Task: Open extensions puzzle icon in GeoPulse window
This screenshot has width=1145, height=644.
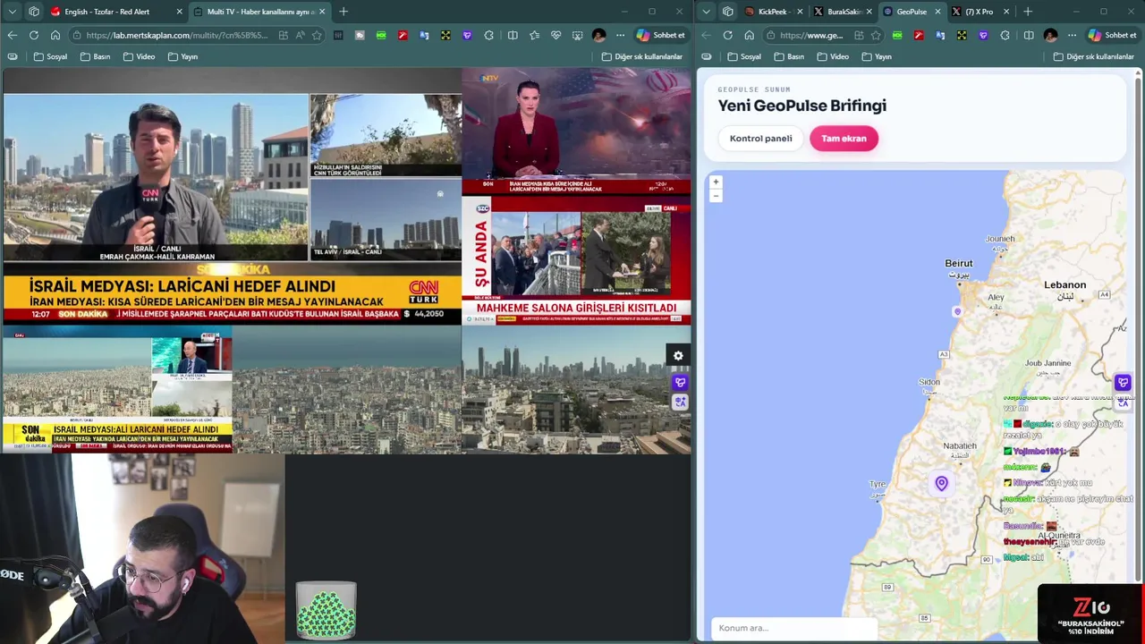Action: pyautogui.click(x=1005, y=35)
